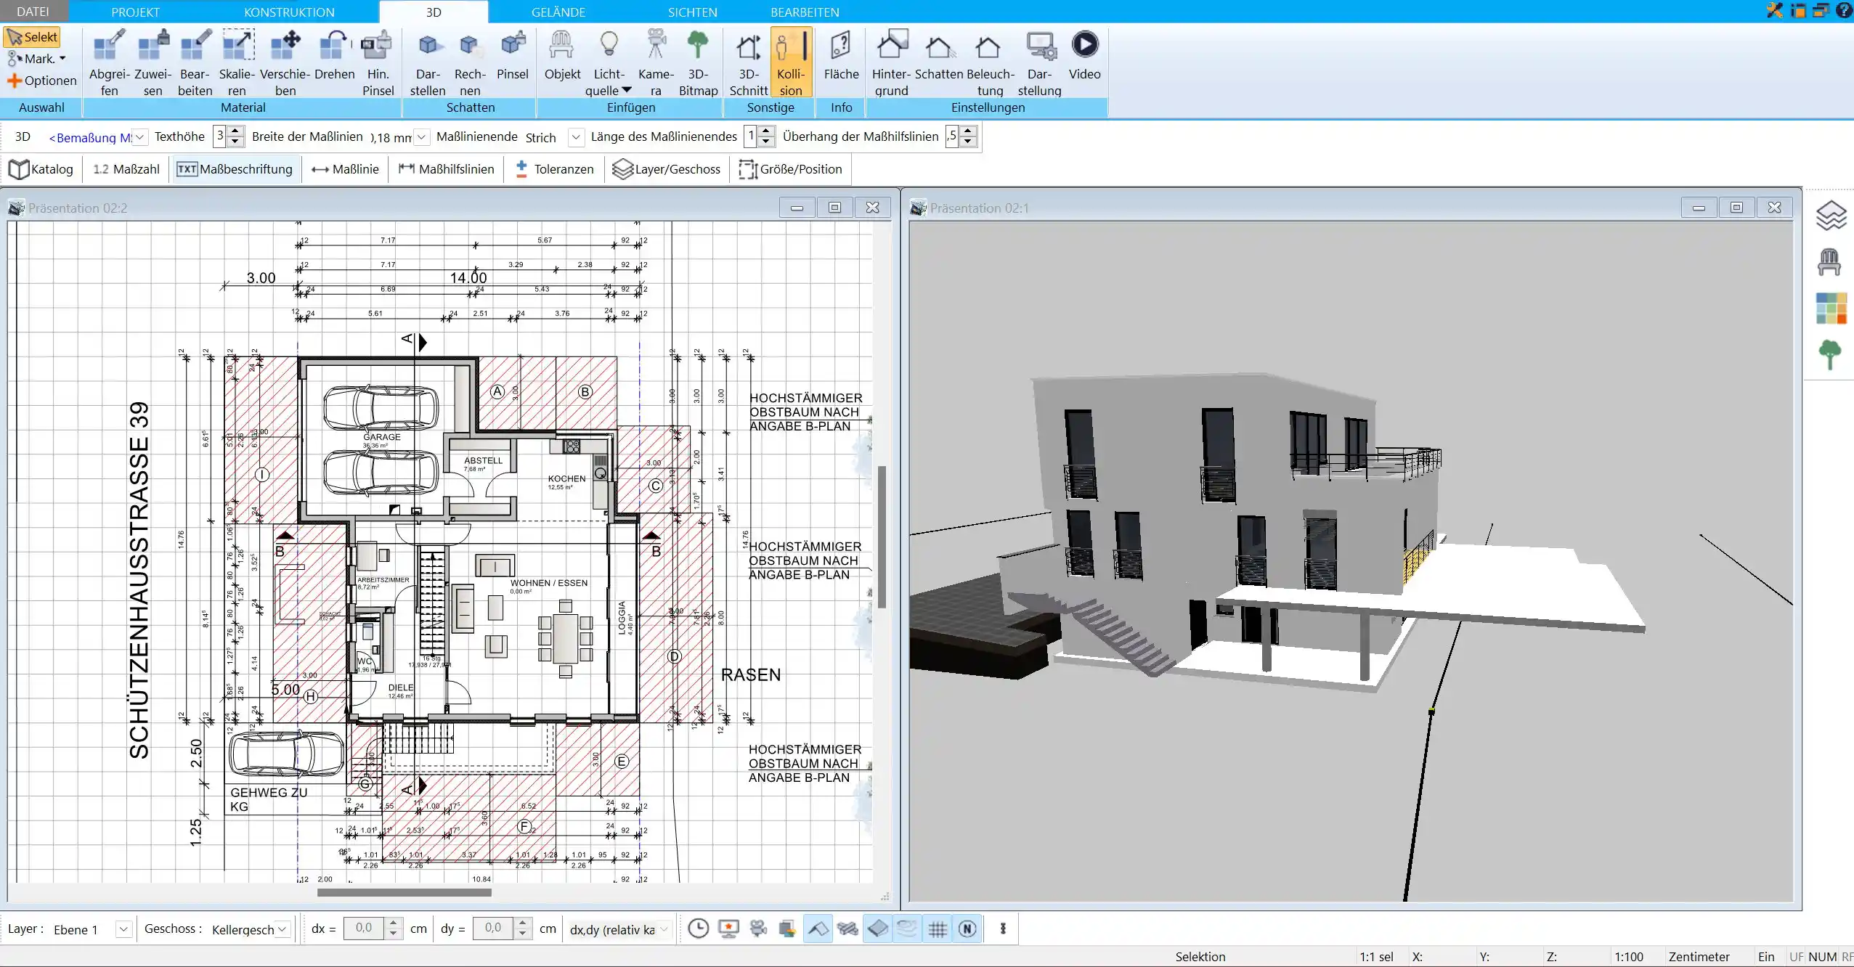Toggle the beams display button
Image resolution: width=1854 pixels, height=967 pixels.
847,929
